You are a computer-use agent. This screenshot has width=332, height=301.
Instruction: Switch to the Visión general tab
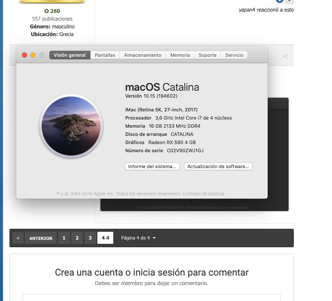coord(69,55)
